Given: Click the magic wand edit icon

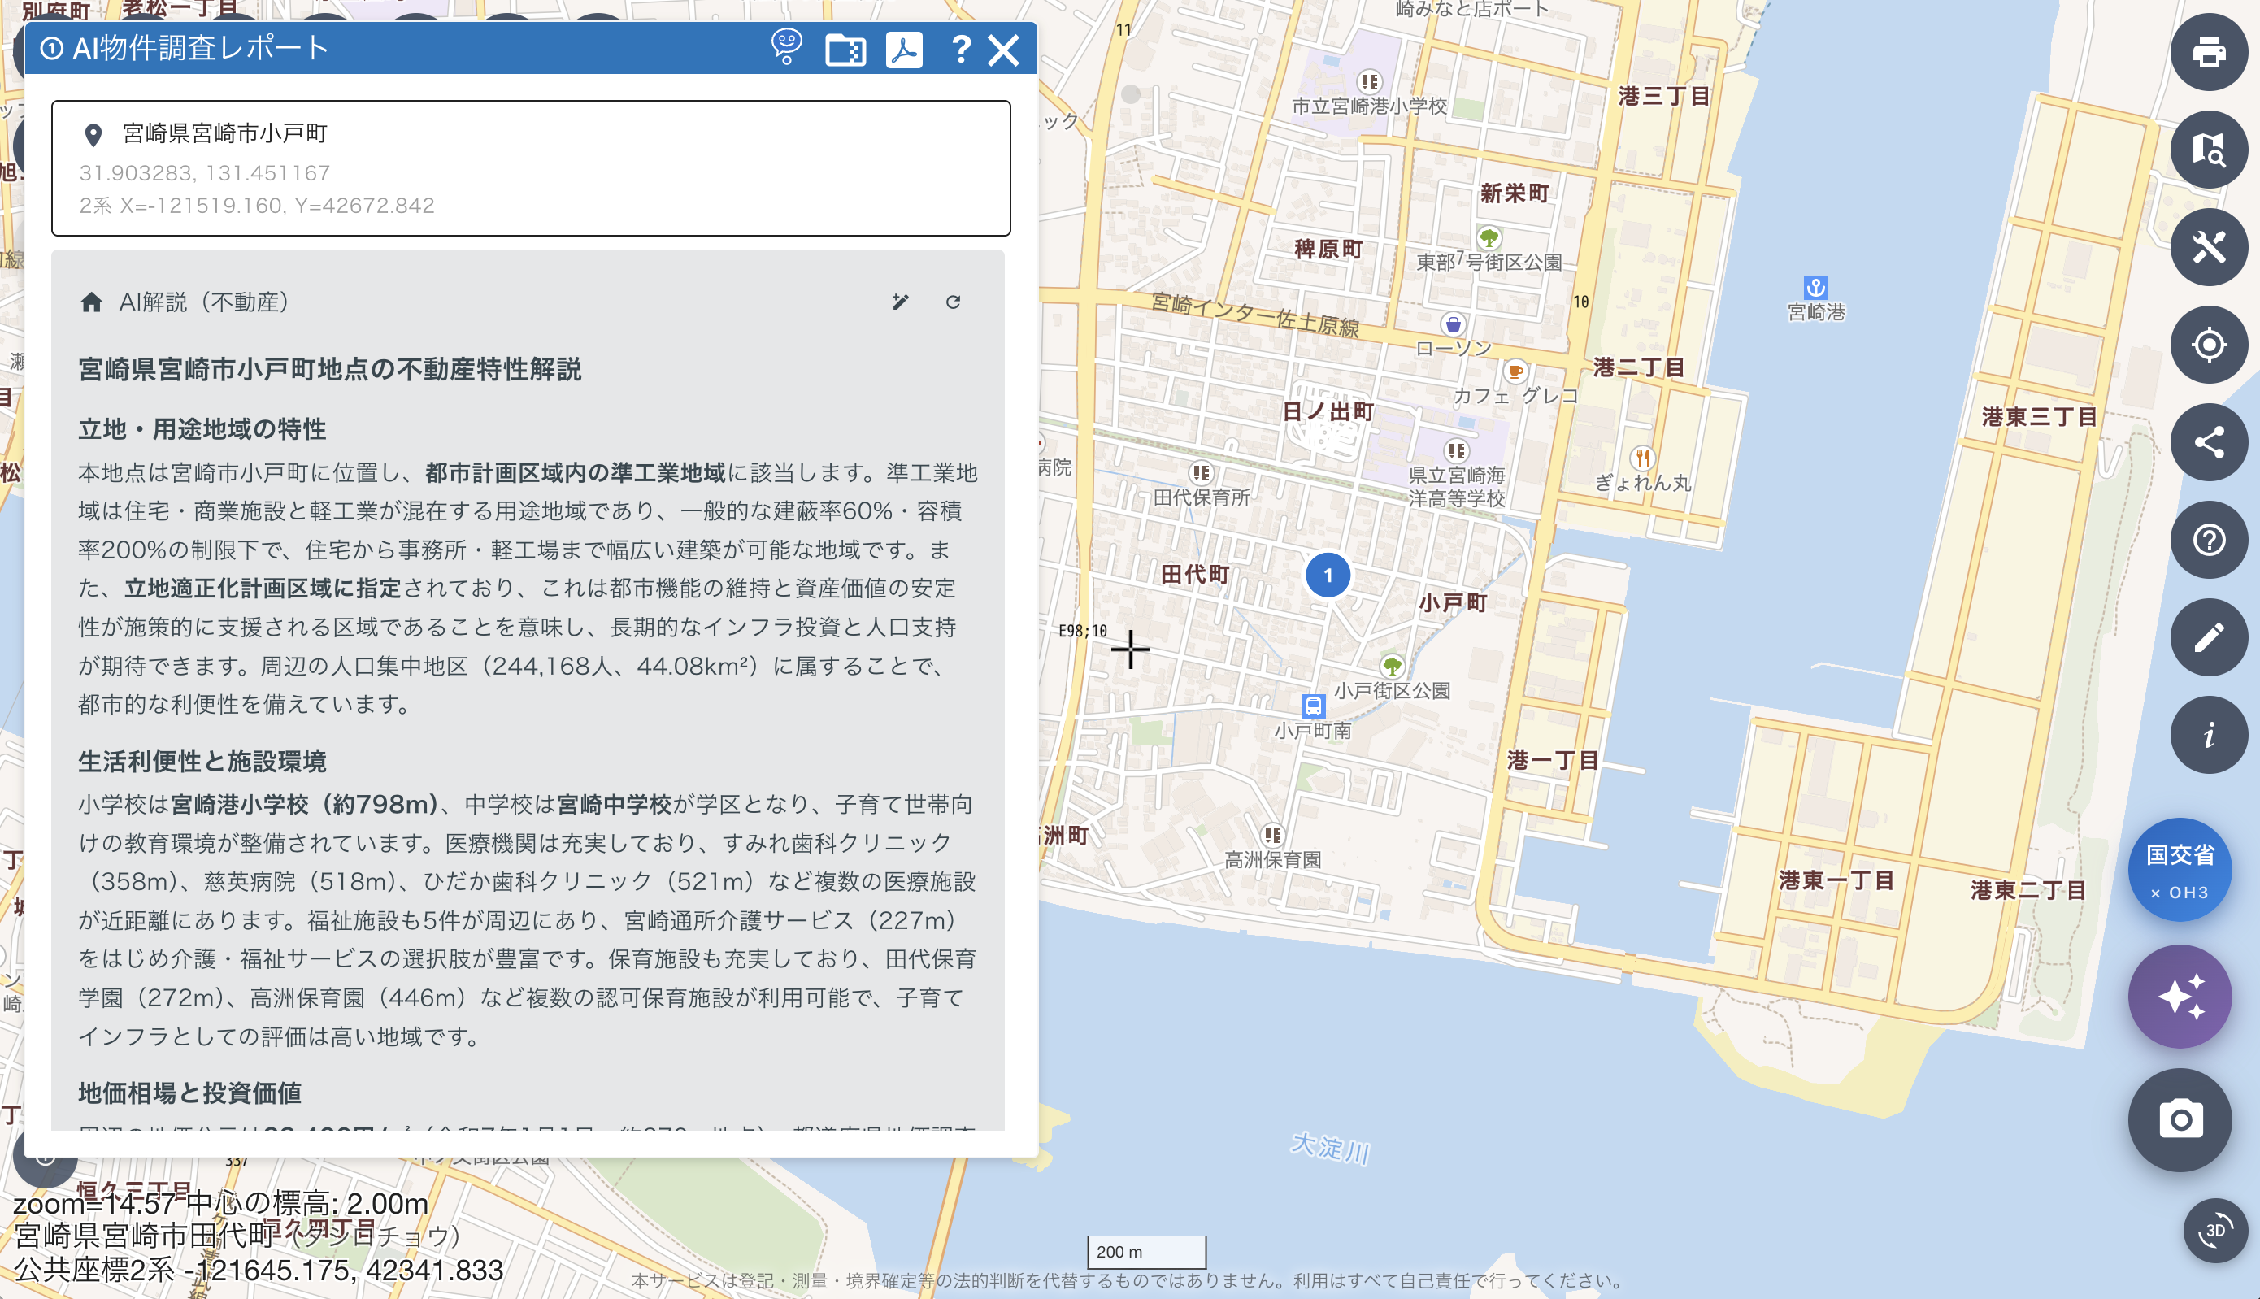Looking at the screenshot, I should coord(900,302).
